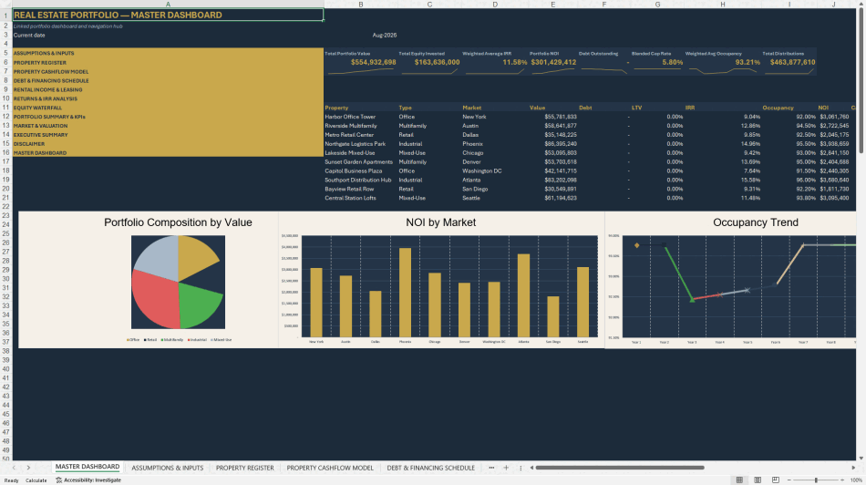Open the DEBT & FINANCING SCHEDULE tab
The height and width of the screenshot is (485, 866).
(431, 468)
